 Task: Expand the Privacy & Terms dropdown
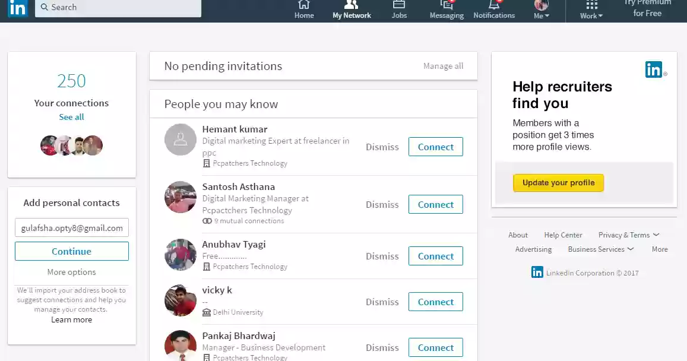[x=629, y=235]
